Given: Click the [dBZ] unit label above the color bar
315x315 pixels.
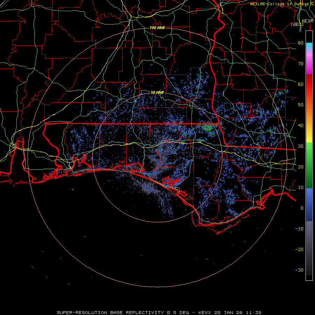Looking at the screenshot, I should 297,24.
